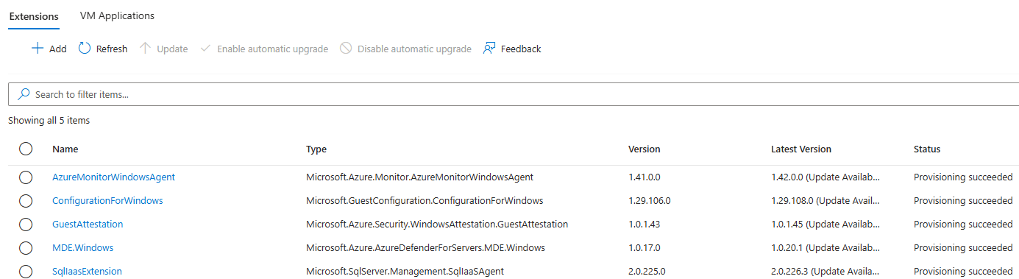Open the AzureMonitorWindowsAgent extension link

pos(113,177)
